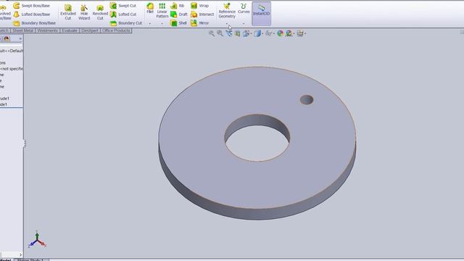Open the Hole Wizard
The image size is (464, 261).
(x=84, y=12)
